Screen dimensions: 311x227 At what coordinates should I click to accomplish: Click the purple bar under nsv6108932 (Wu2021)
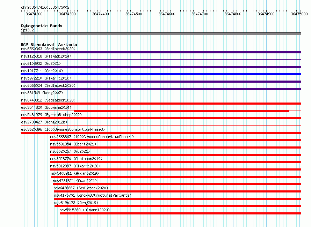(x=161, y=67)
